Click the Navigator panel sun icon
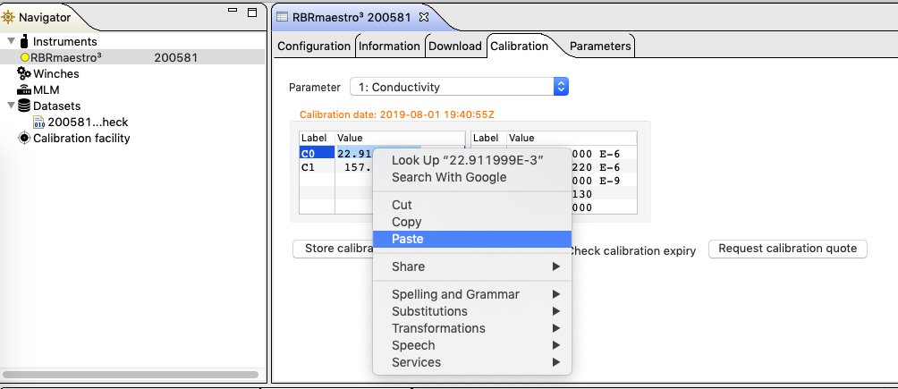This screenshot has width=898, height=389. tap(10, 17)
